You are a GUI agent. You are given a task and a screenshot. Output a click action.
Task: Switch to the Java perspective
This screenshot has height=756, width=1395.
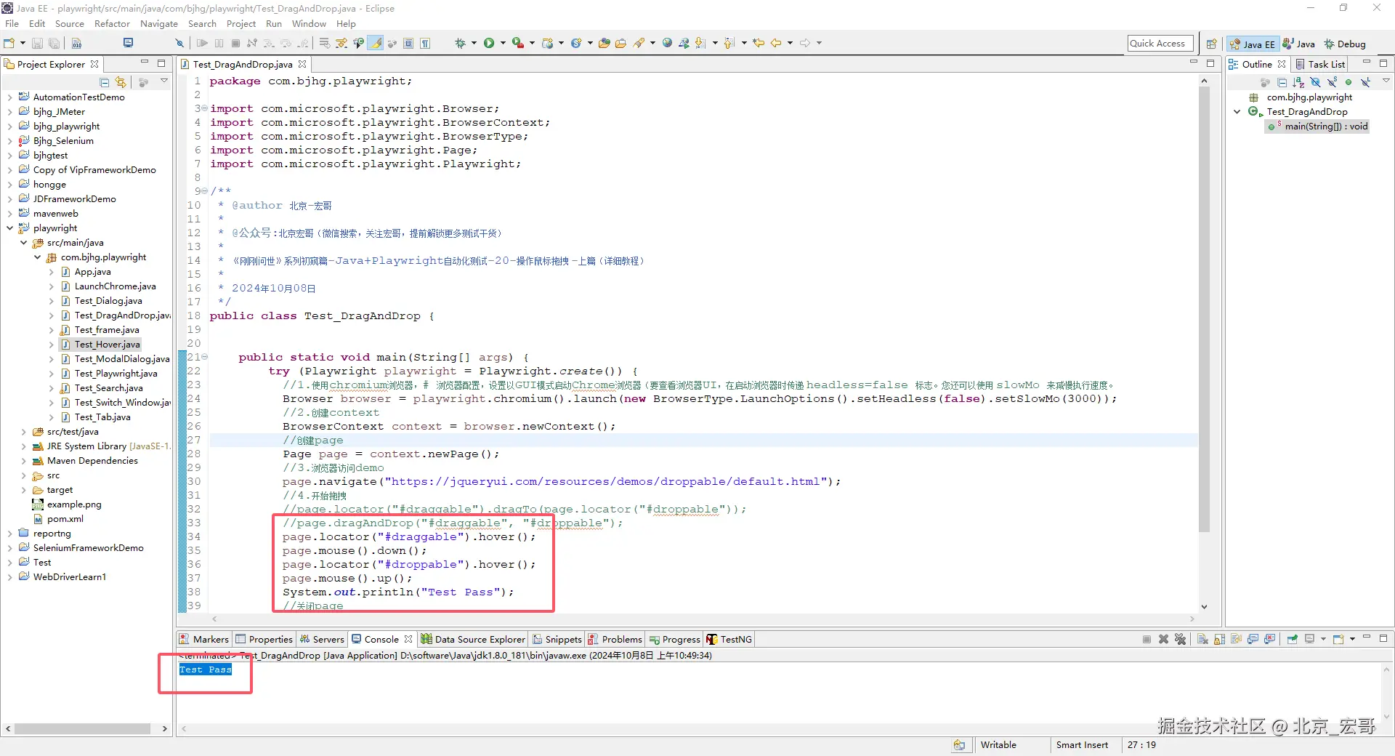coord(1298,44)
